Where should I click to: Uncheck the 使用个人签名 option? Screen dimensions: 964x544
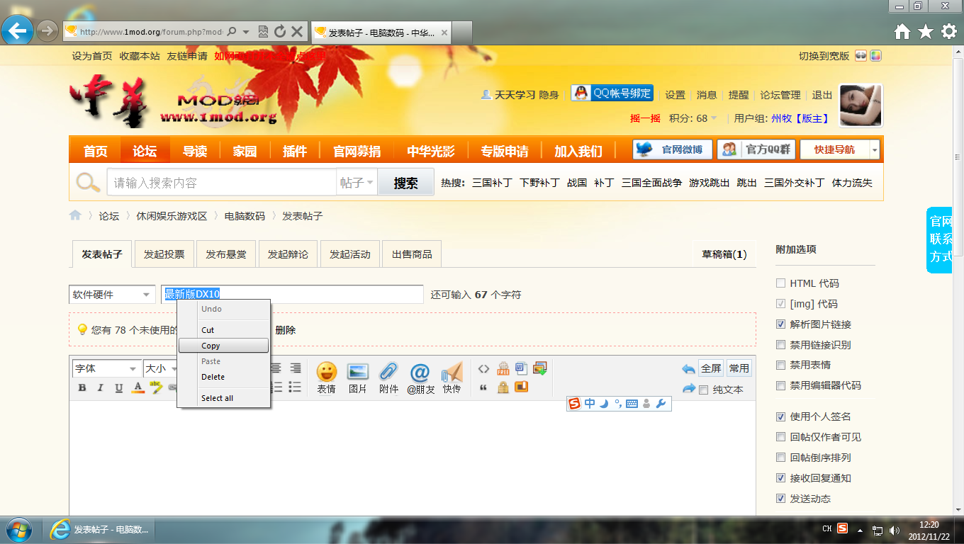click(779, 416)
